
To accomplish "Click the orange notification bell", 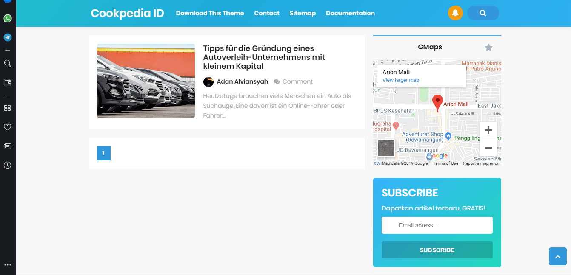I will click(455, 13).
